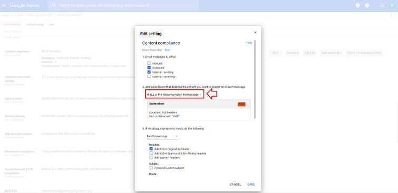The image size is (398, 193).
Task: Expand the If ALL of the following dropdown
Action: coord(175,95)
